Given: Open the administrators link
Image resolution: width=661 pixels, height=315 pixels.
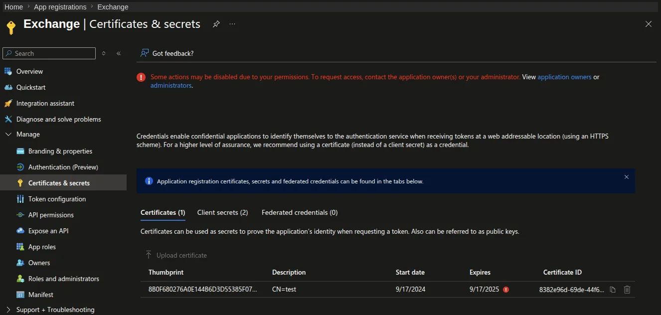Looking at the screenshot, I should tap(171, 86).
